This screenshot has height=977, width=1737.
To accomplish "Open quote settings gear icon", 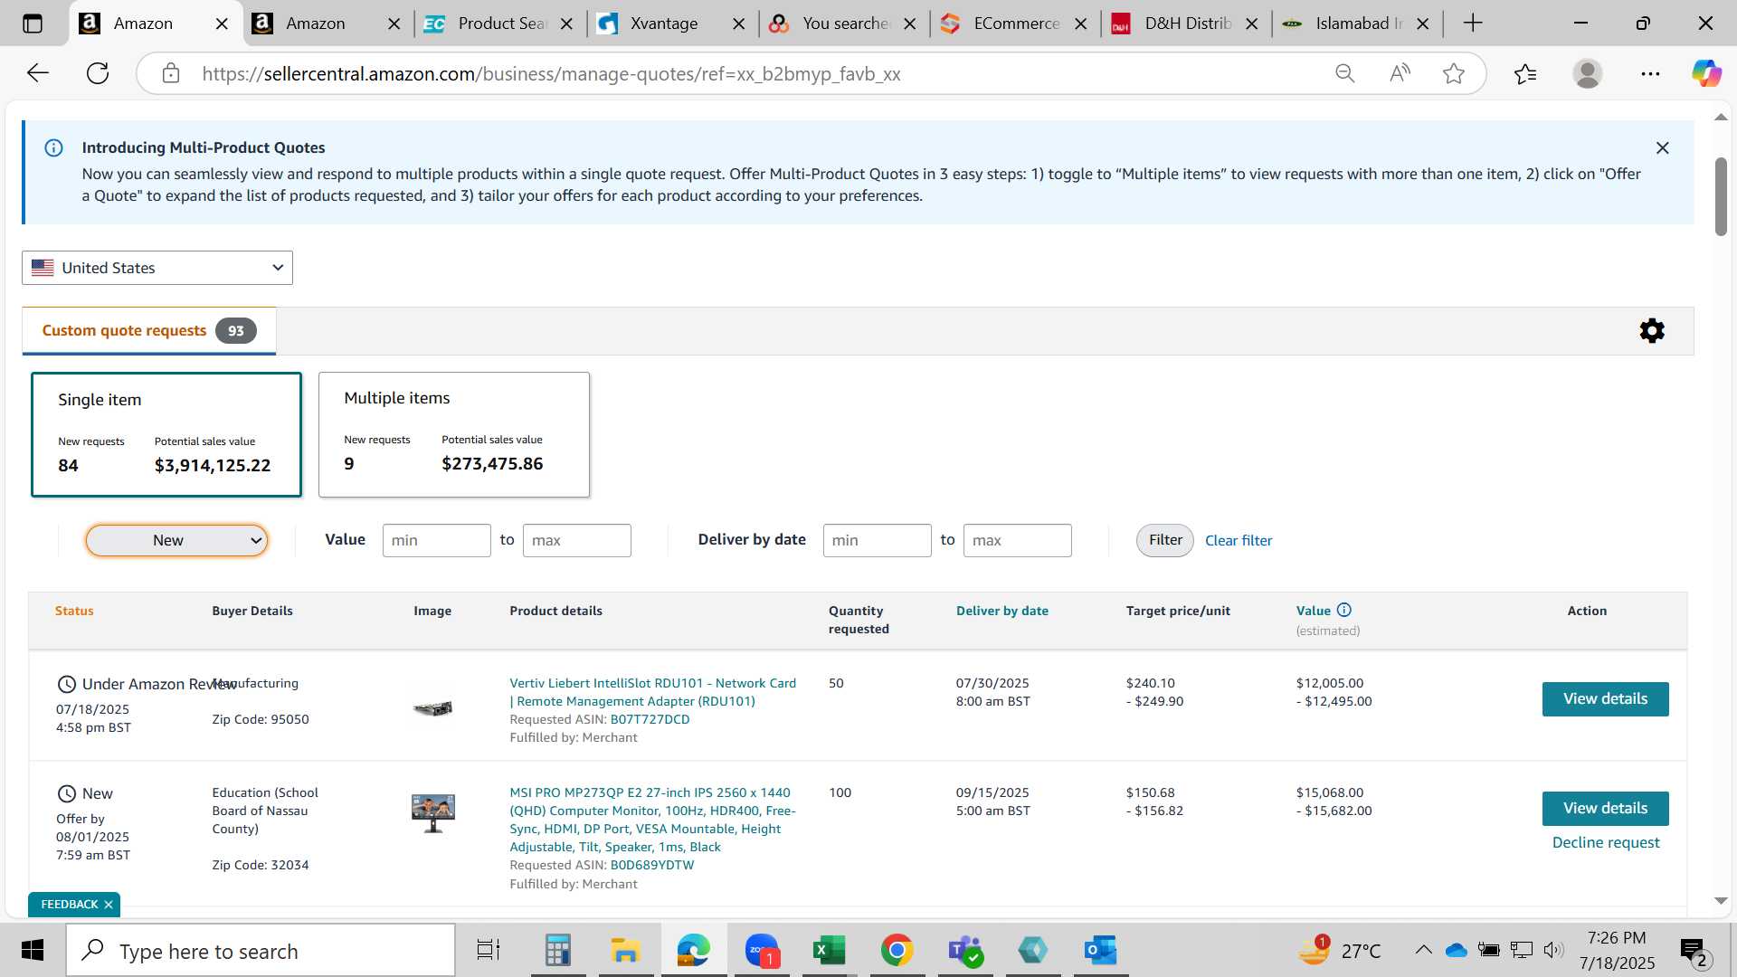I will pyautogui.click(x=1652, y=330).
